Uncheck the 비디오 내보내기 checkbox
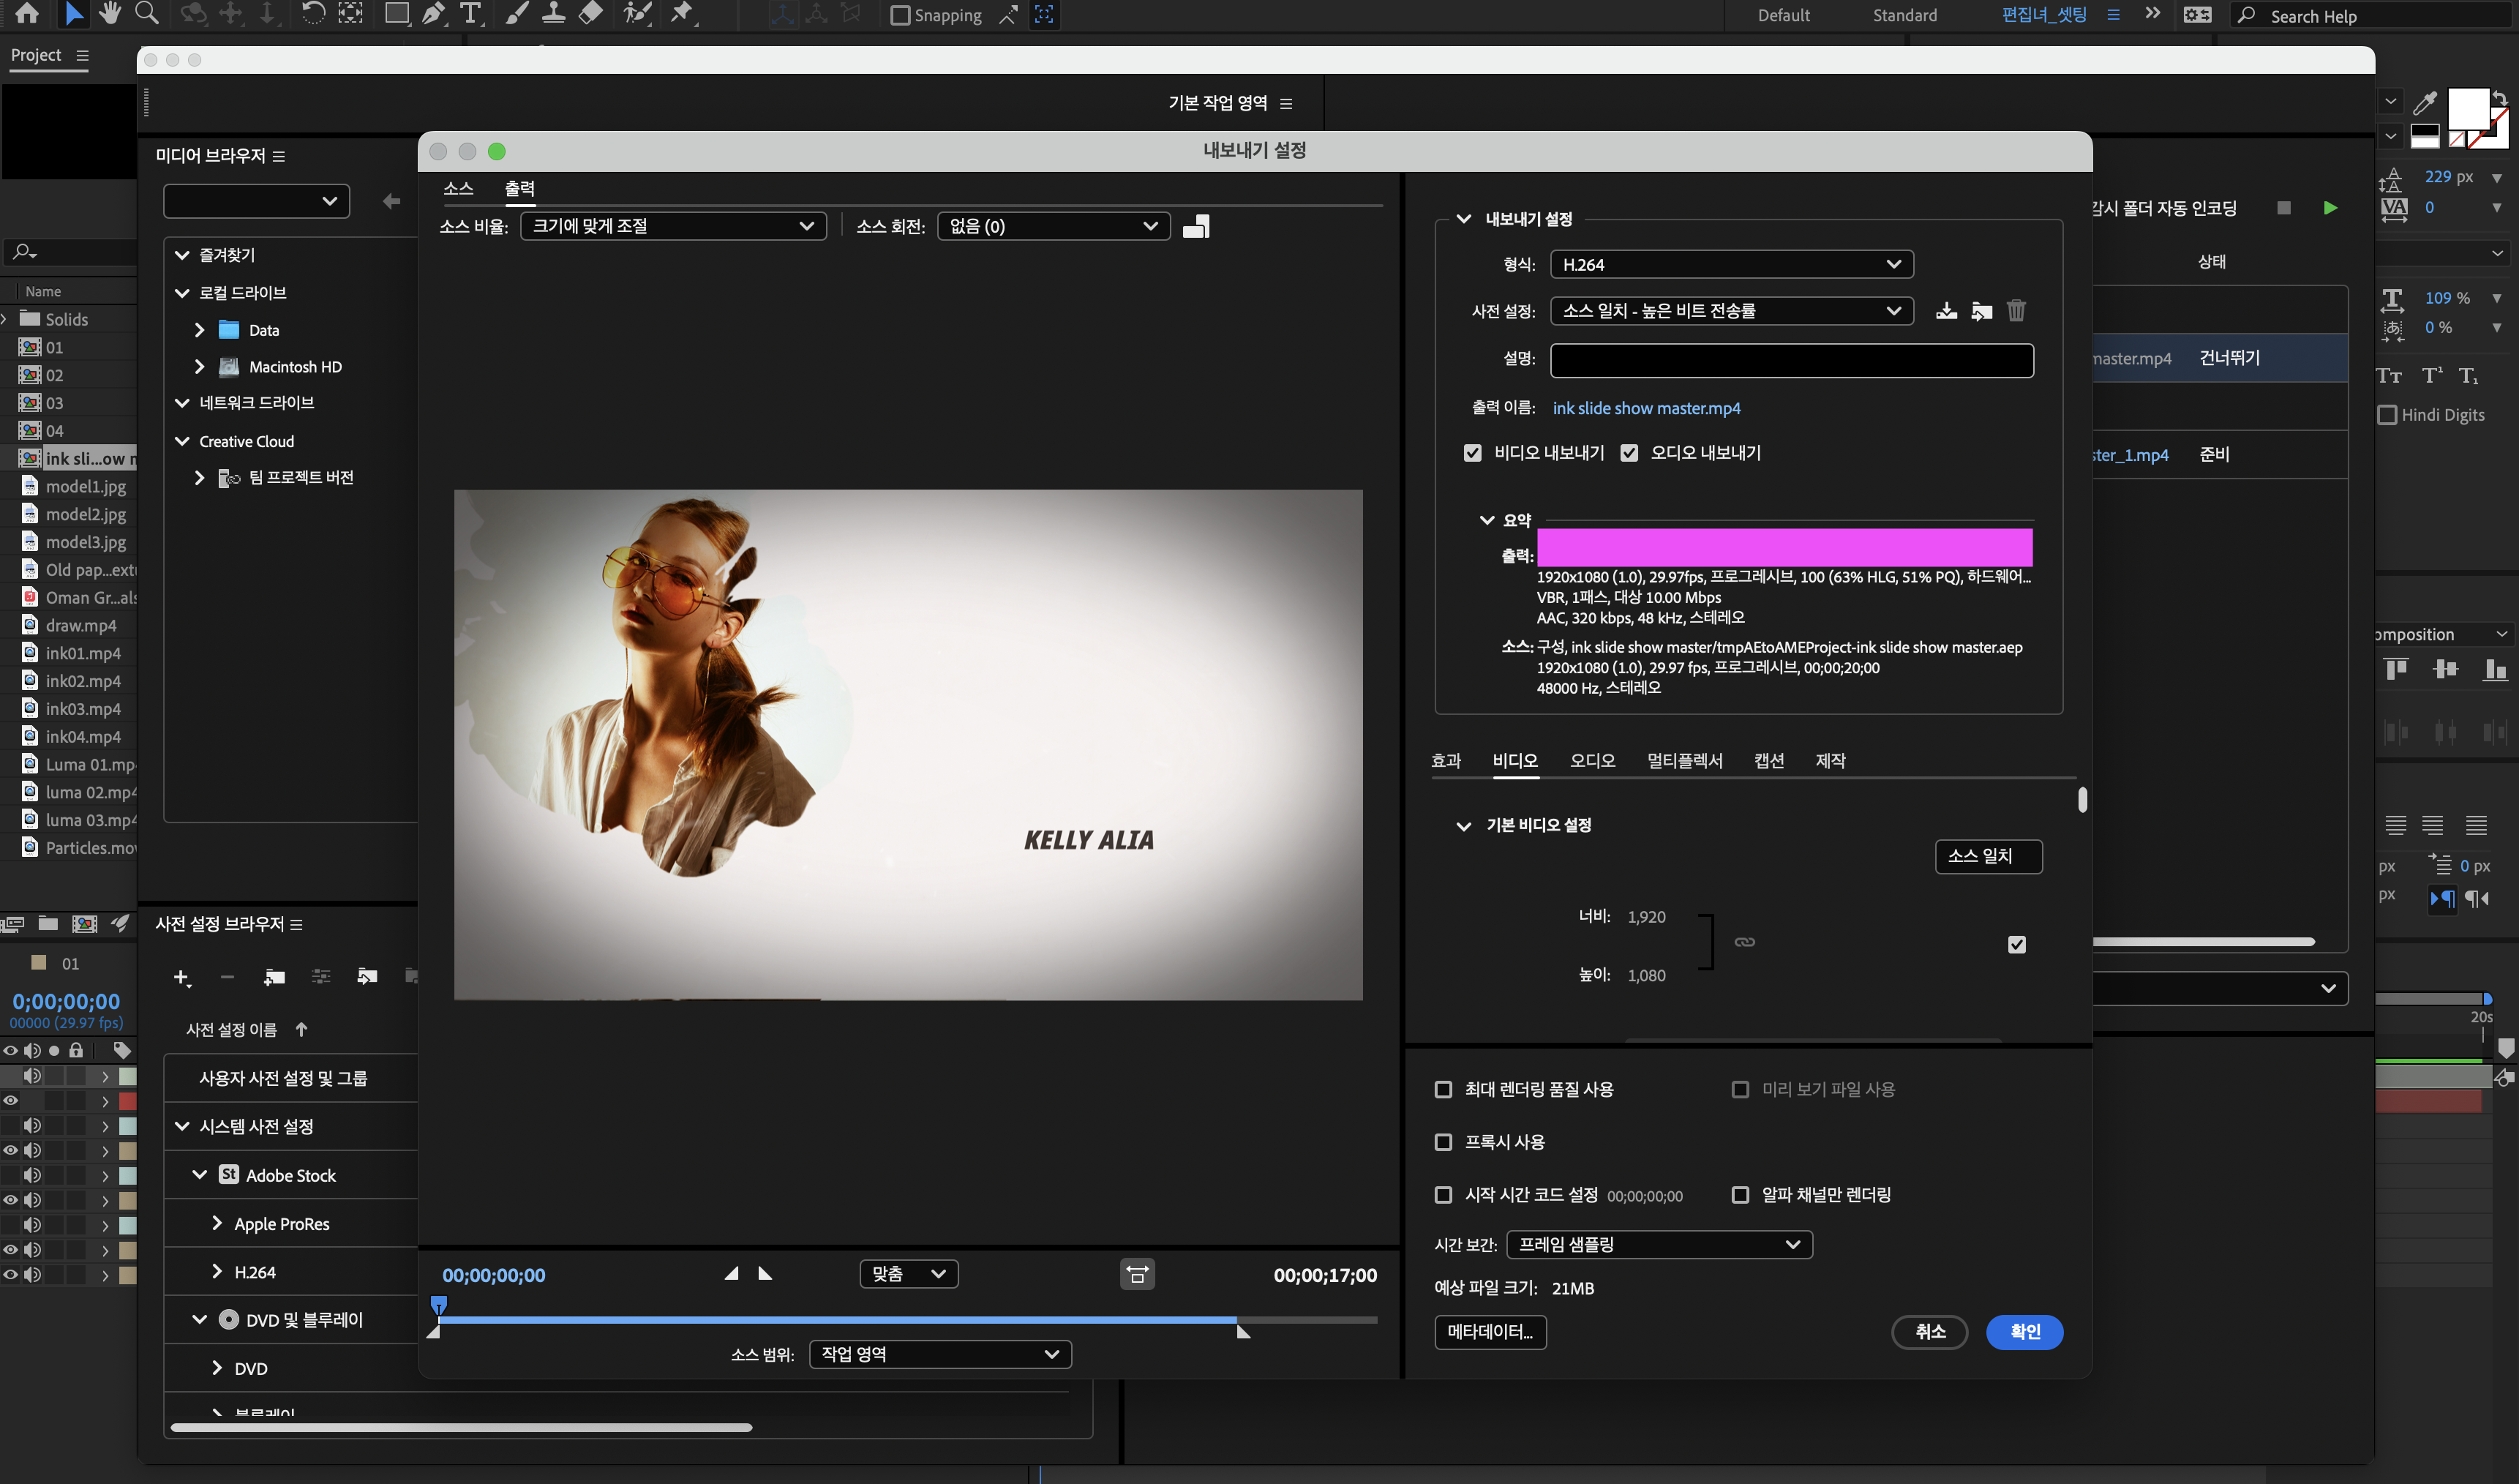This screenshot has width=2519, height=1484. [x=1473, y=453]
